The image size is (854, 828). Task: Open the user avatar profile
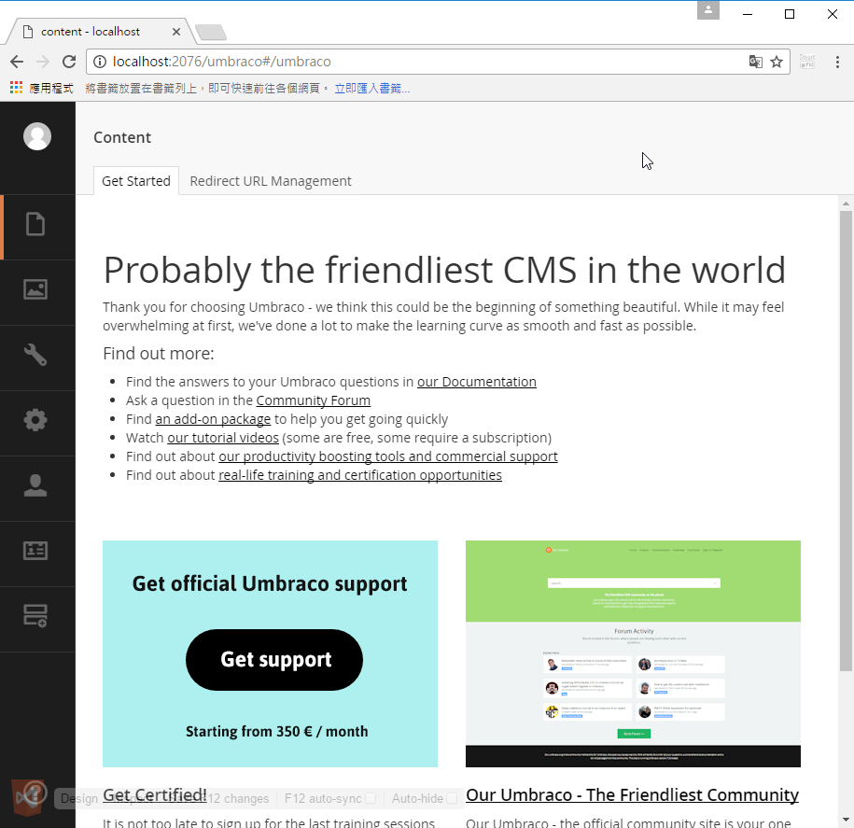pos(37,136)
